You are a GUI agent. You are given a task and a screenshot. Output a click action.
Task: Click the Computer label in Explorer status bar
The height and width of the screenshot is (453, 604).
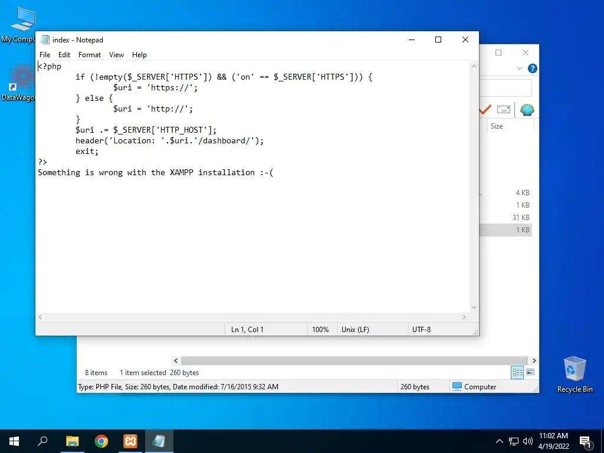[480, 387]
